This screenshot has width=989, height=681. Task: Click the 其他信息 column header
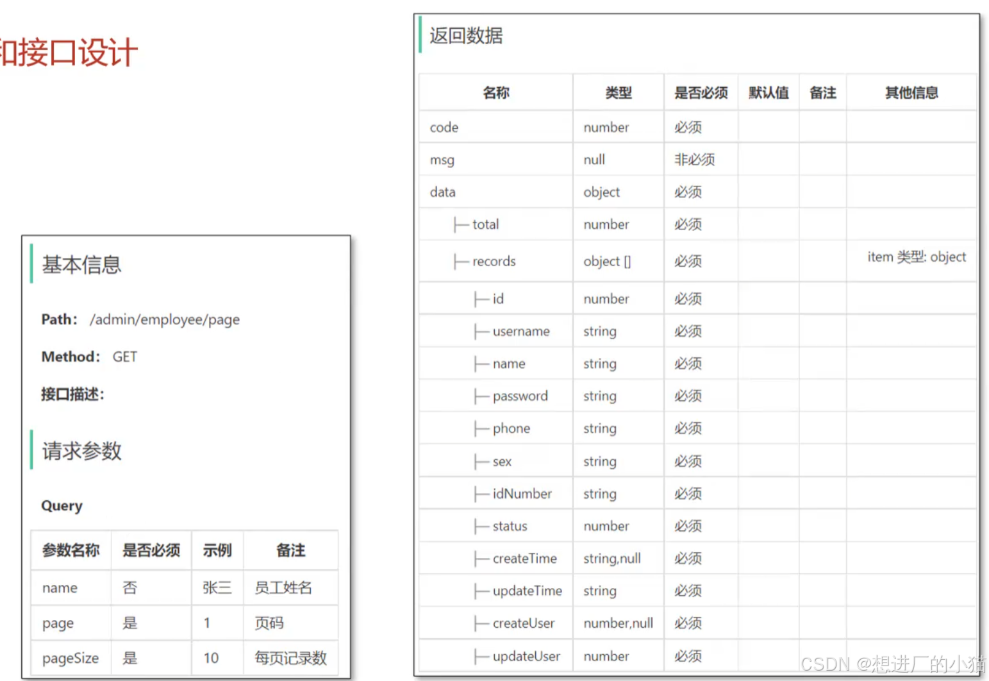pos(911,93)
